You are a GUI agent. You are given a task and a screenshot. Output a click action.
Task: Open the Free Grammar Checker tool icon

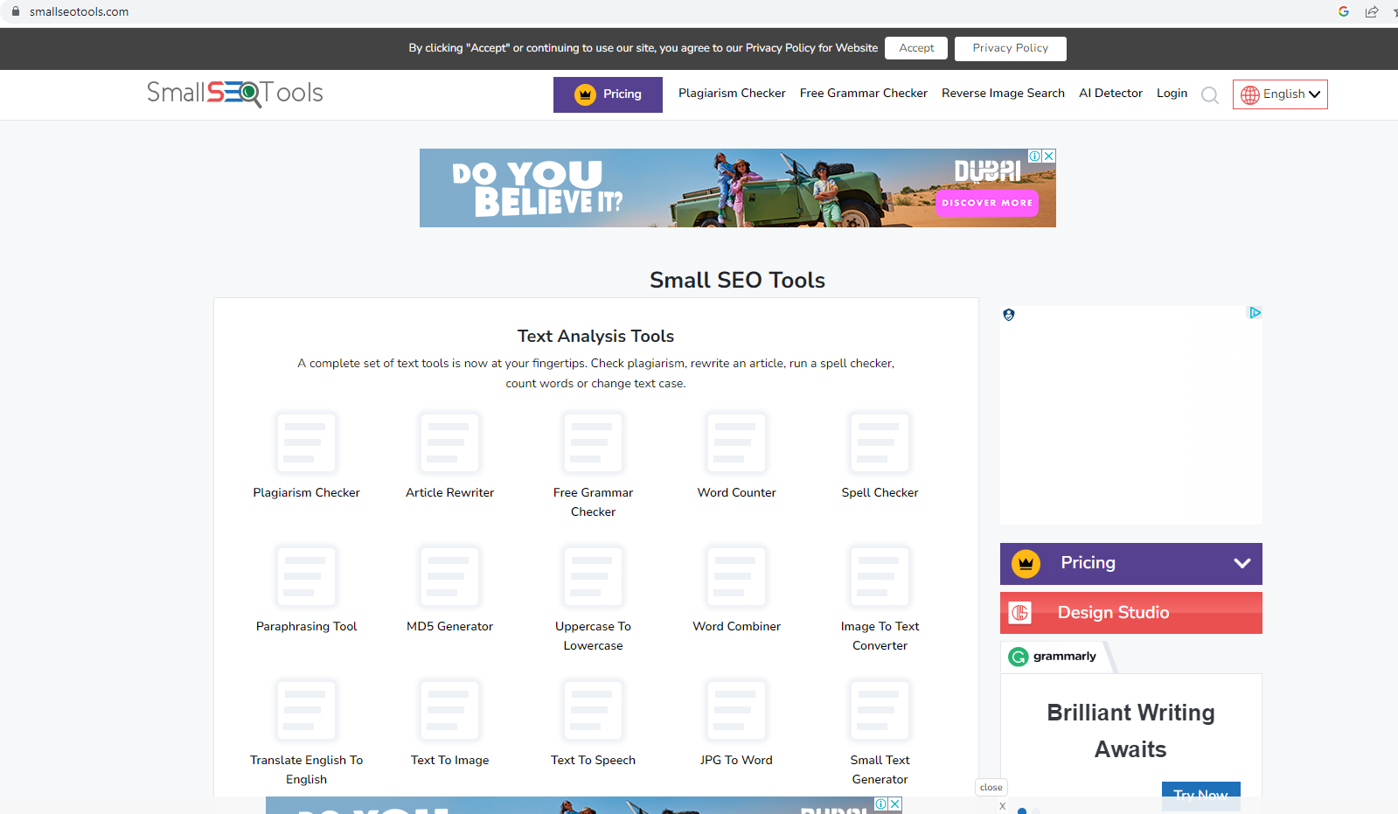tap(593, 442)
